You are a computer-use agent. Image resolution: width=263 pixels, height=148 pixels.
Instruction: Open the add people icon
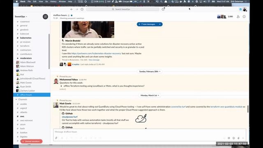click(x=238, y=16)
